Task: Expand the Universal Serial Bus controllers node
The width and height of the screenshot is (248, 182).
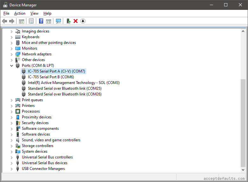Action: 12,157
